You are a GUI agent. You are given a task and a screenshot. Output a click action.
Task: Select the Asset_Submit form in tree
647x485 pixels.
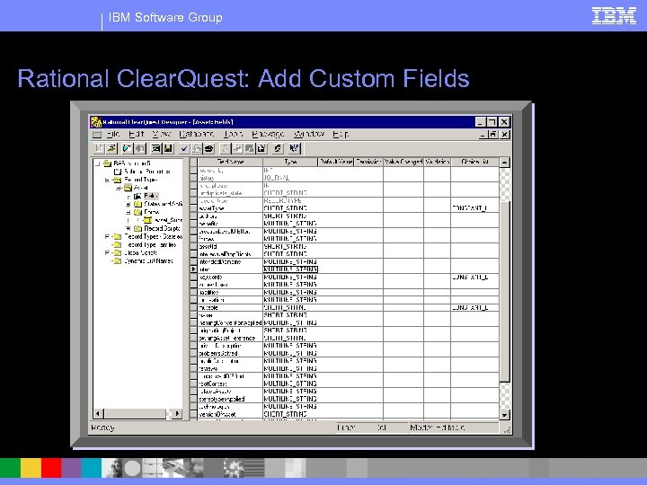click(x=168, y=220)
